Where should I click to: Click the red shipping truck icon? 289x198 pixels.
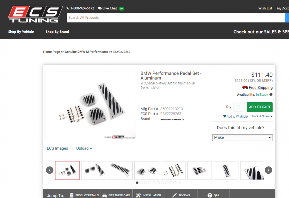point(245,87)
